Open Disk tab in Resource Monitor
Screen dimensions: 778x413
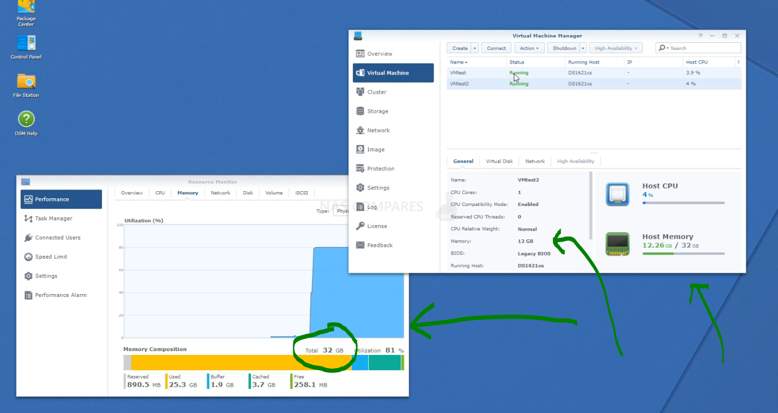248,193
